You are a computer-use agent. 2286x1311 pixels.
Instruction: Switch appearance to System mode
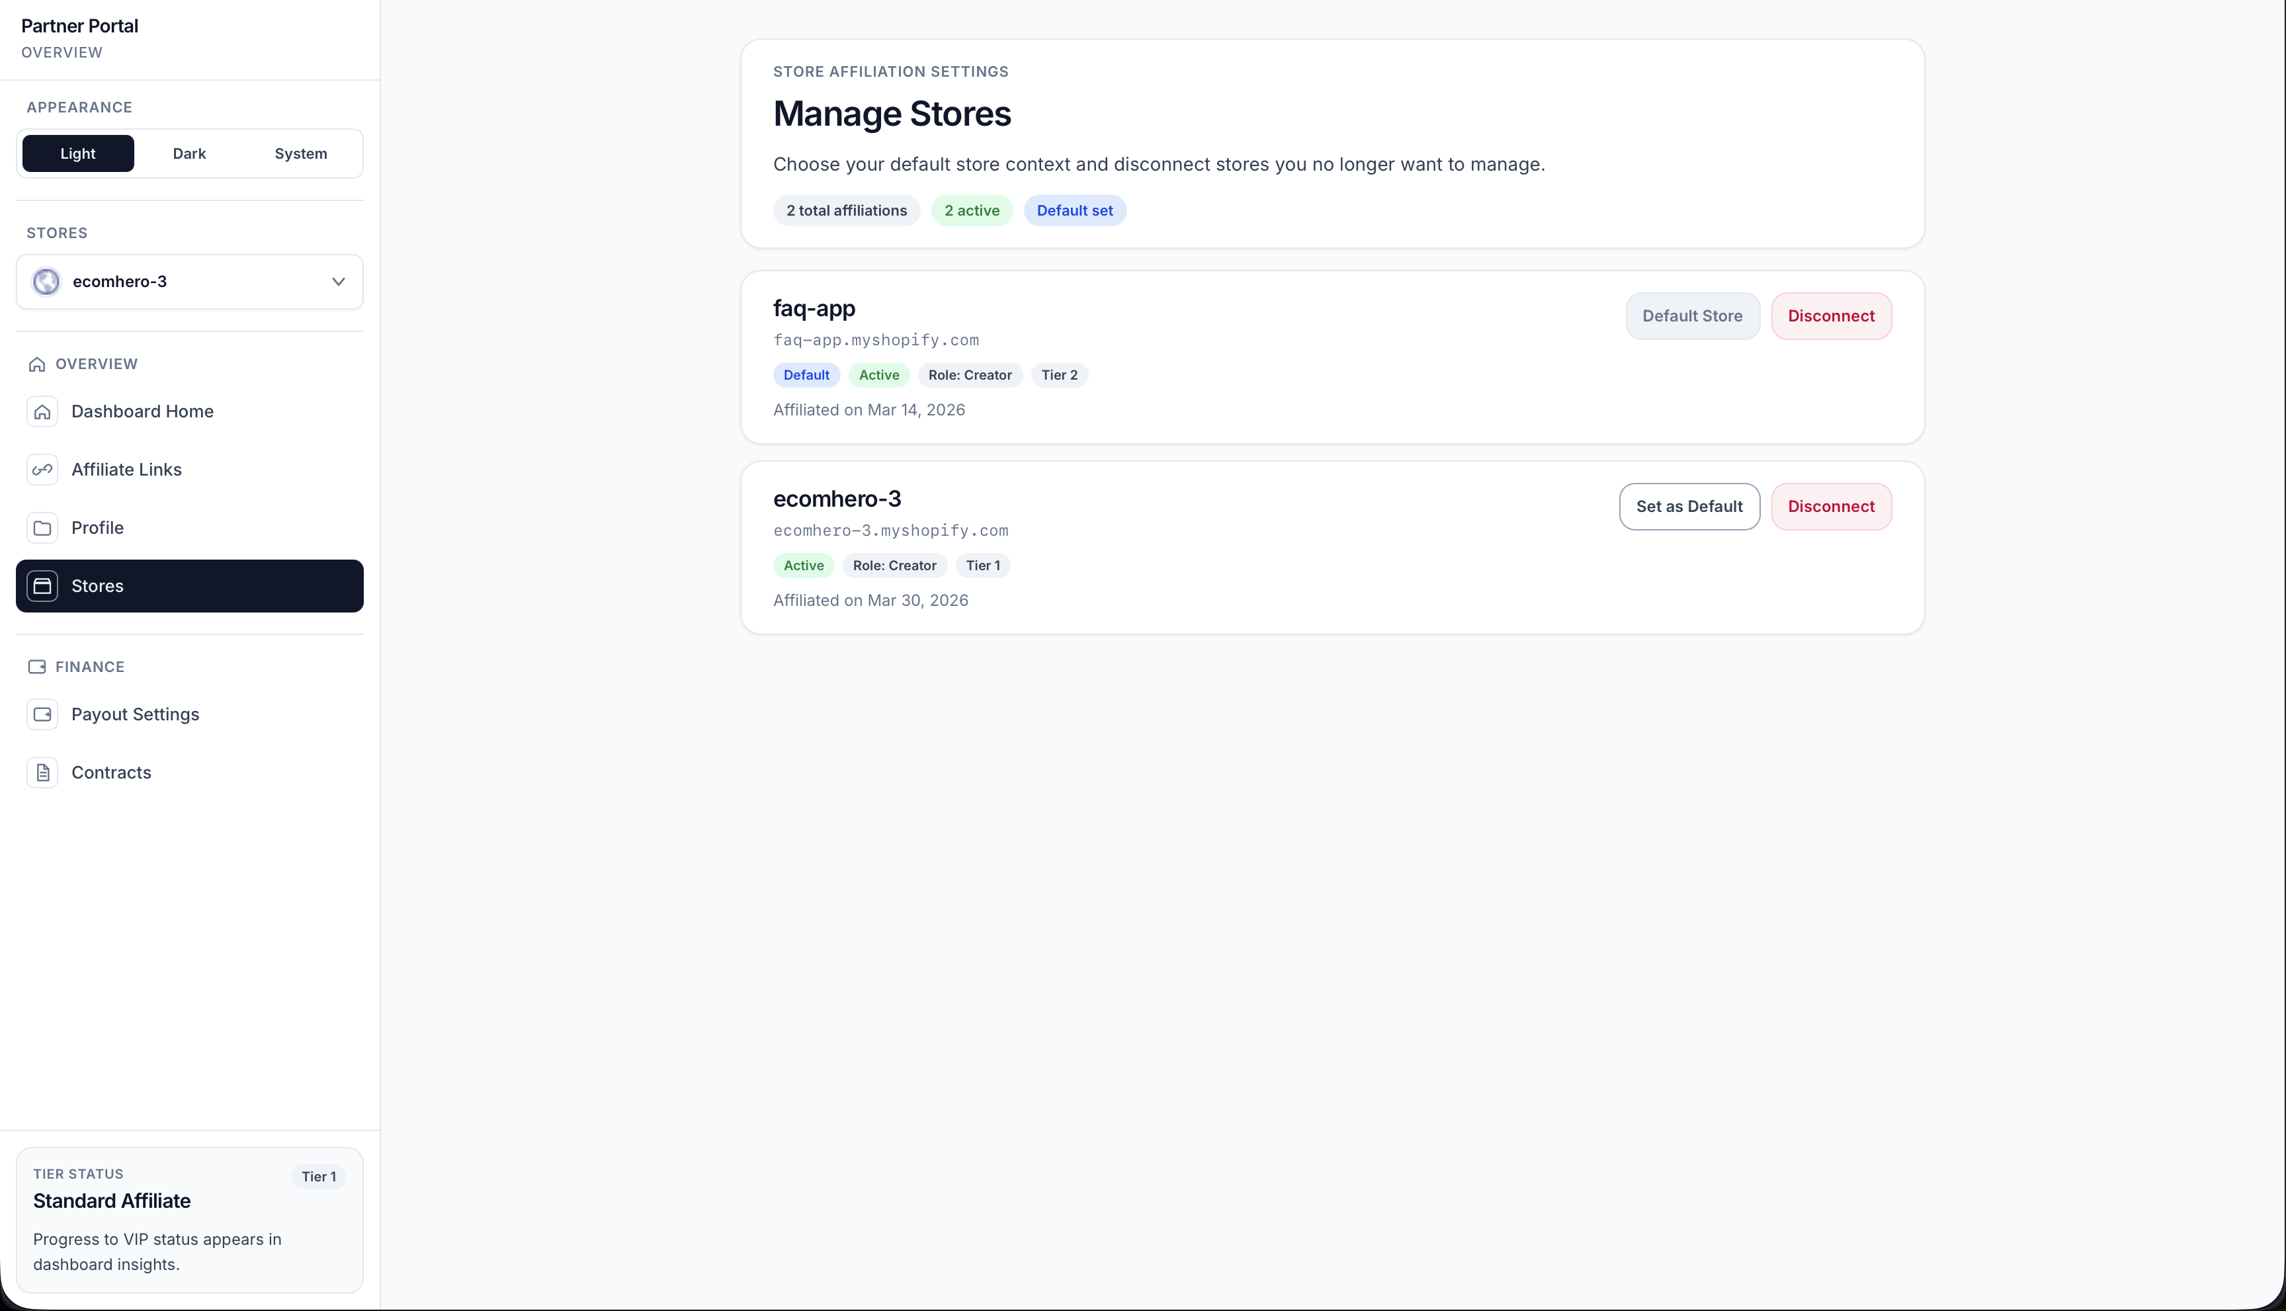click(301, 154)
